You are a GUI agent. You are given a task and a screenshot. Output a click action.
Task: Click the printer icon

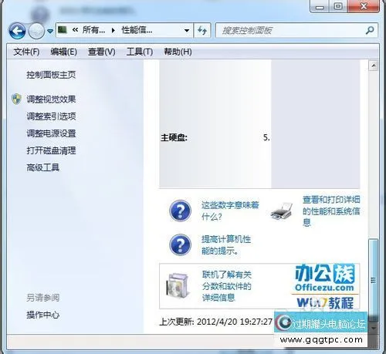[282, 211]
